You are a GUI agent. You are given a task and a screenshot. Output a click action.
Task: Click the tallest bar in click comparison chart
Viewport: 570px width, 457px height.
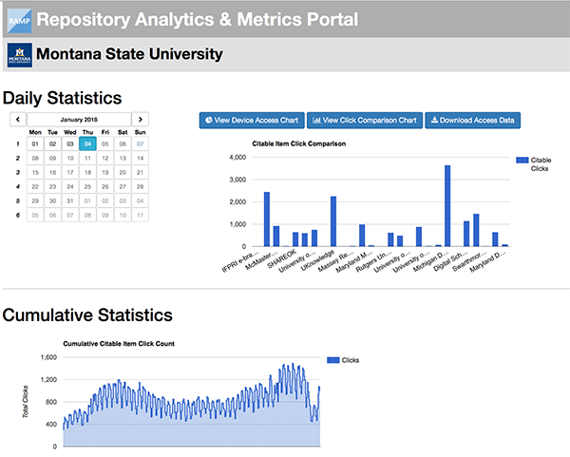447,206
